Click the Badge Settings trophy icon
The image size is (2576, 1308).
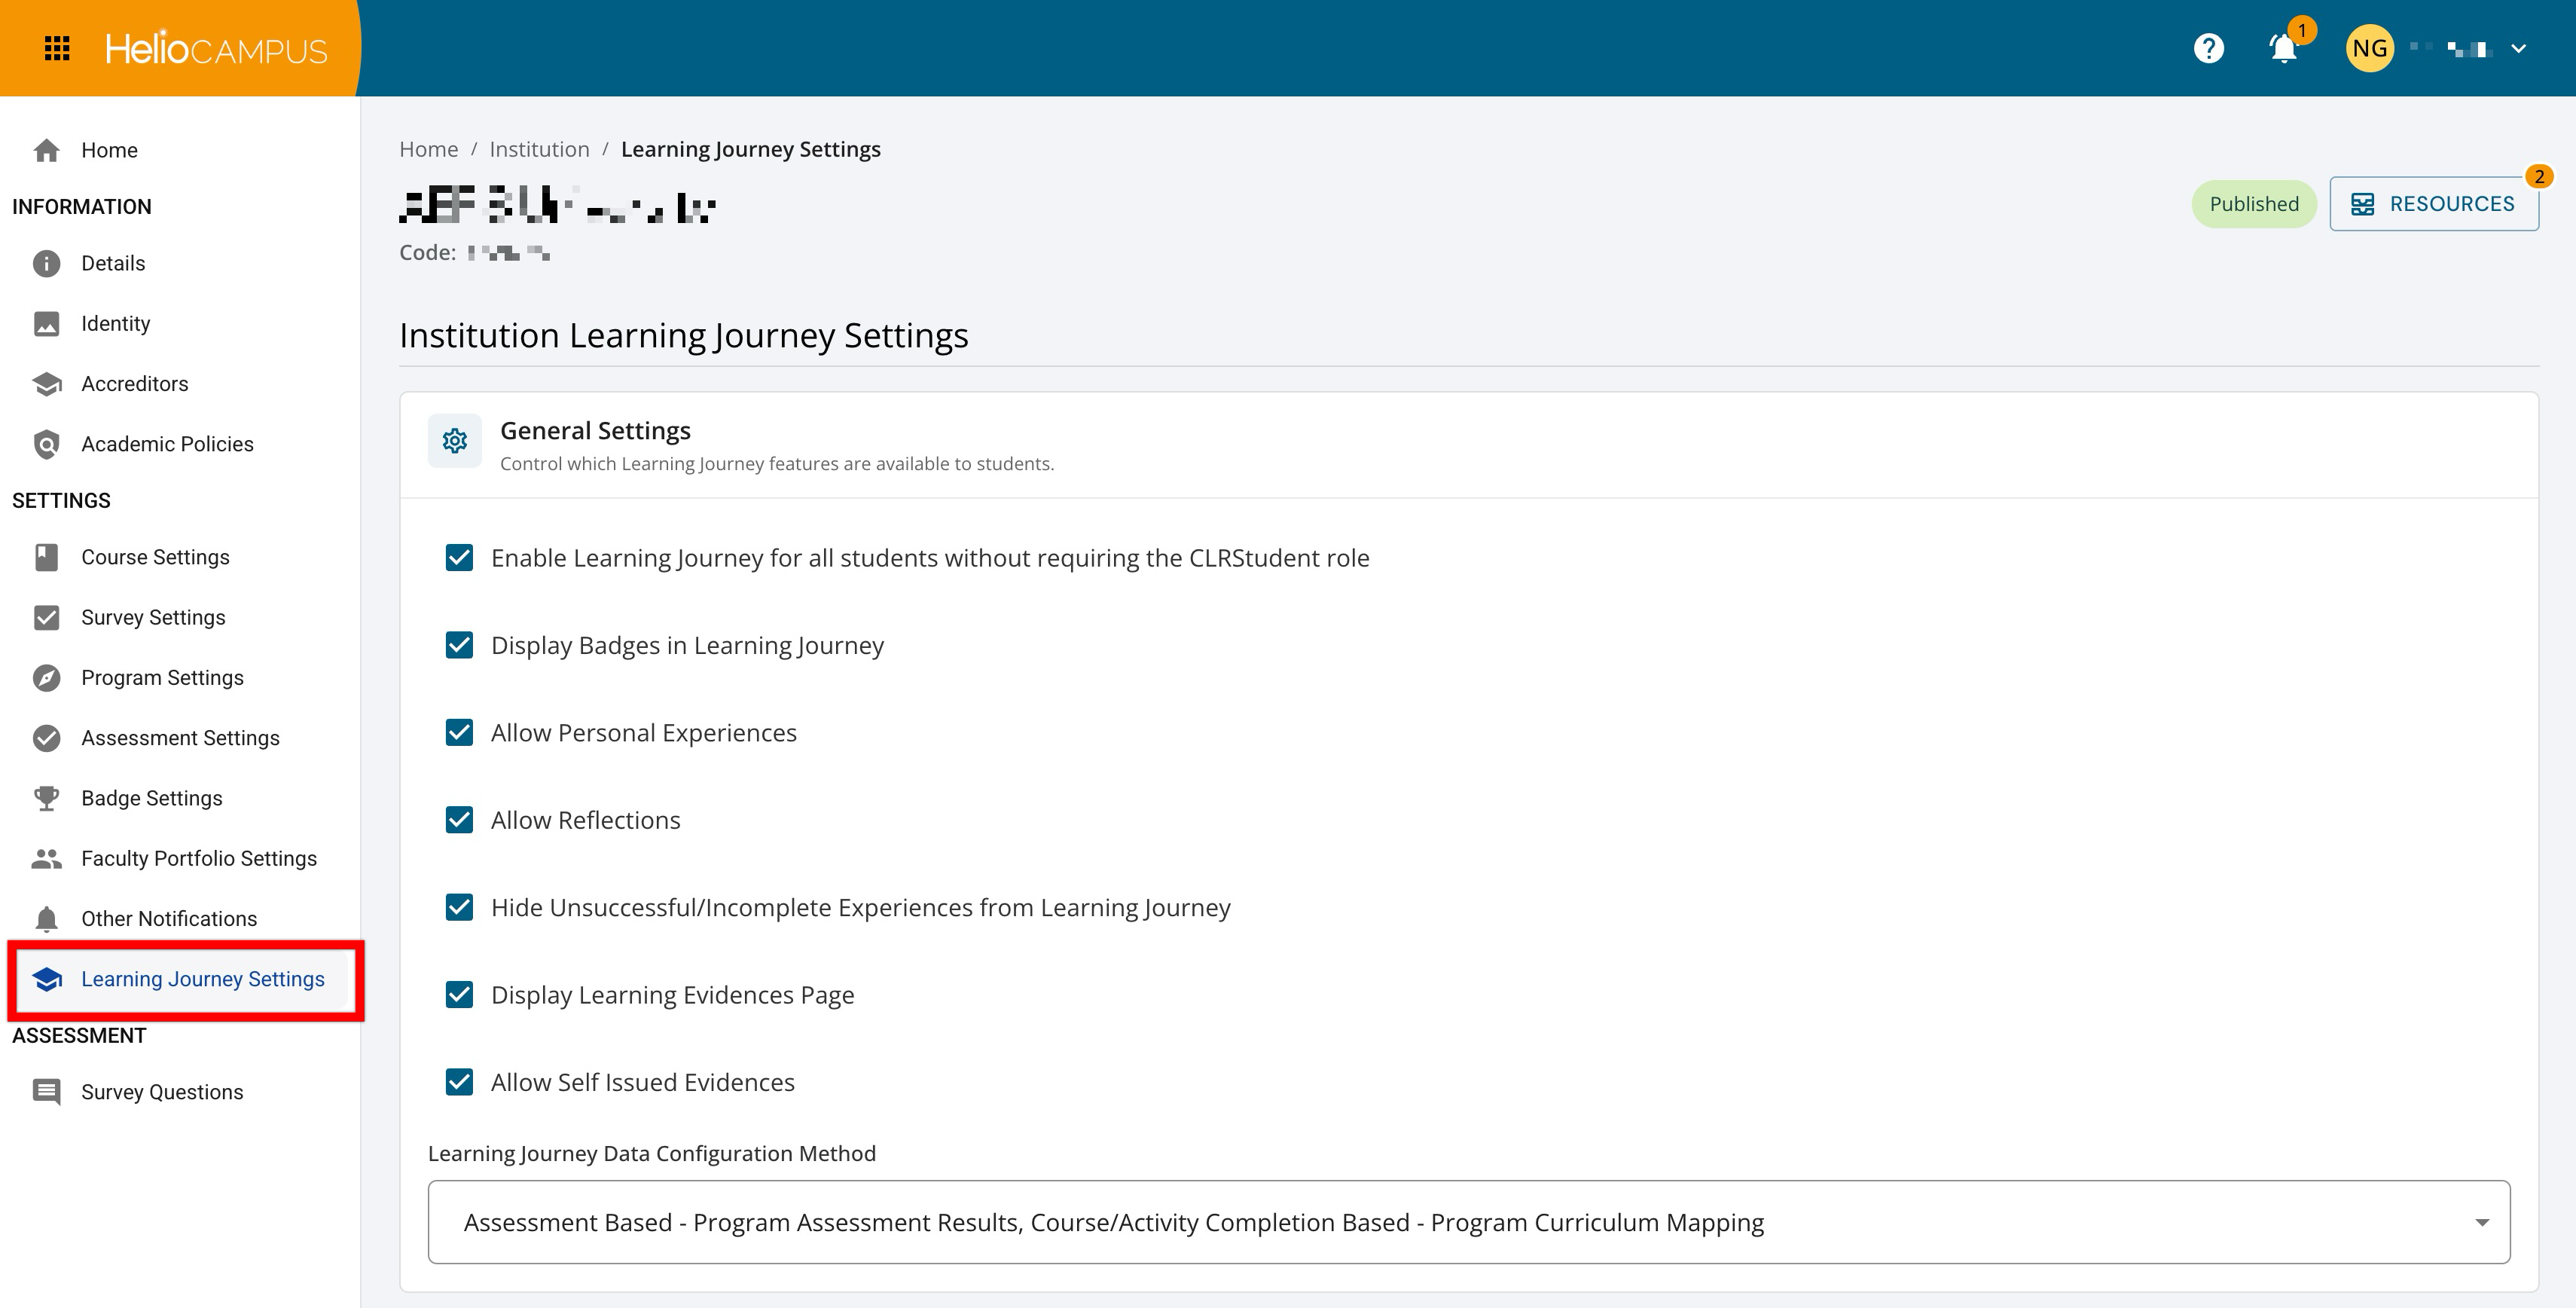click(x=46, y=798)
